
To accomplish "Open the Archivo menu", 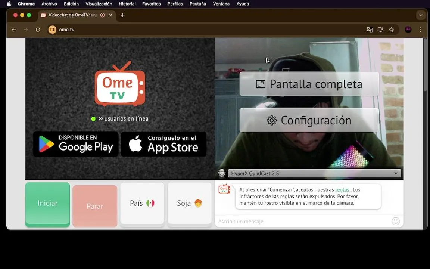I will coord(49,4).
